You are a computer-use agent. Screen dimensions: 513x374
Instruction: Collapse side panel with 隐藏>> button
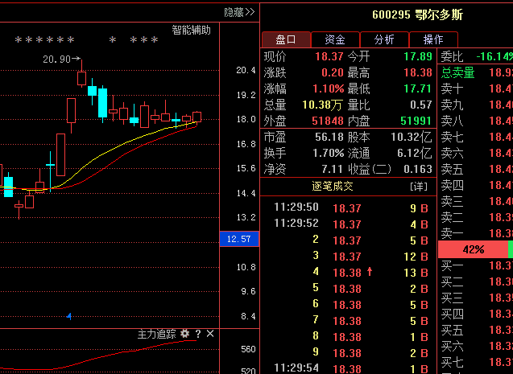pos(239,12)
